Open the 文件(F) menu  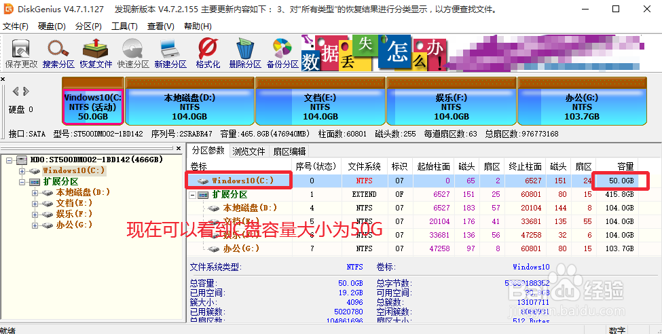(16, 26)
